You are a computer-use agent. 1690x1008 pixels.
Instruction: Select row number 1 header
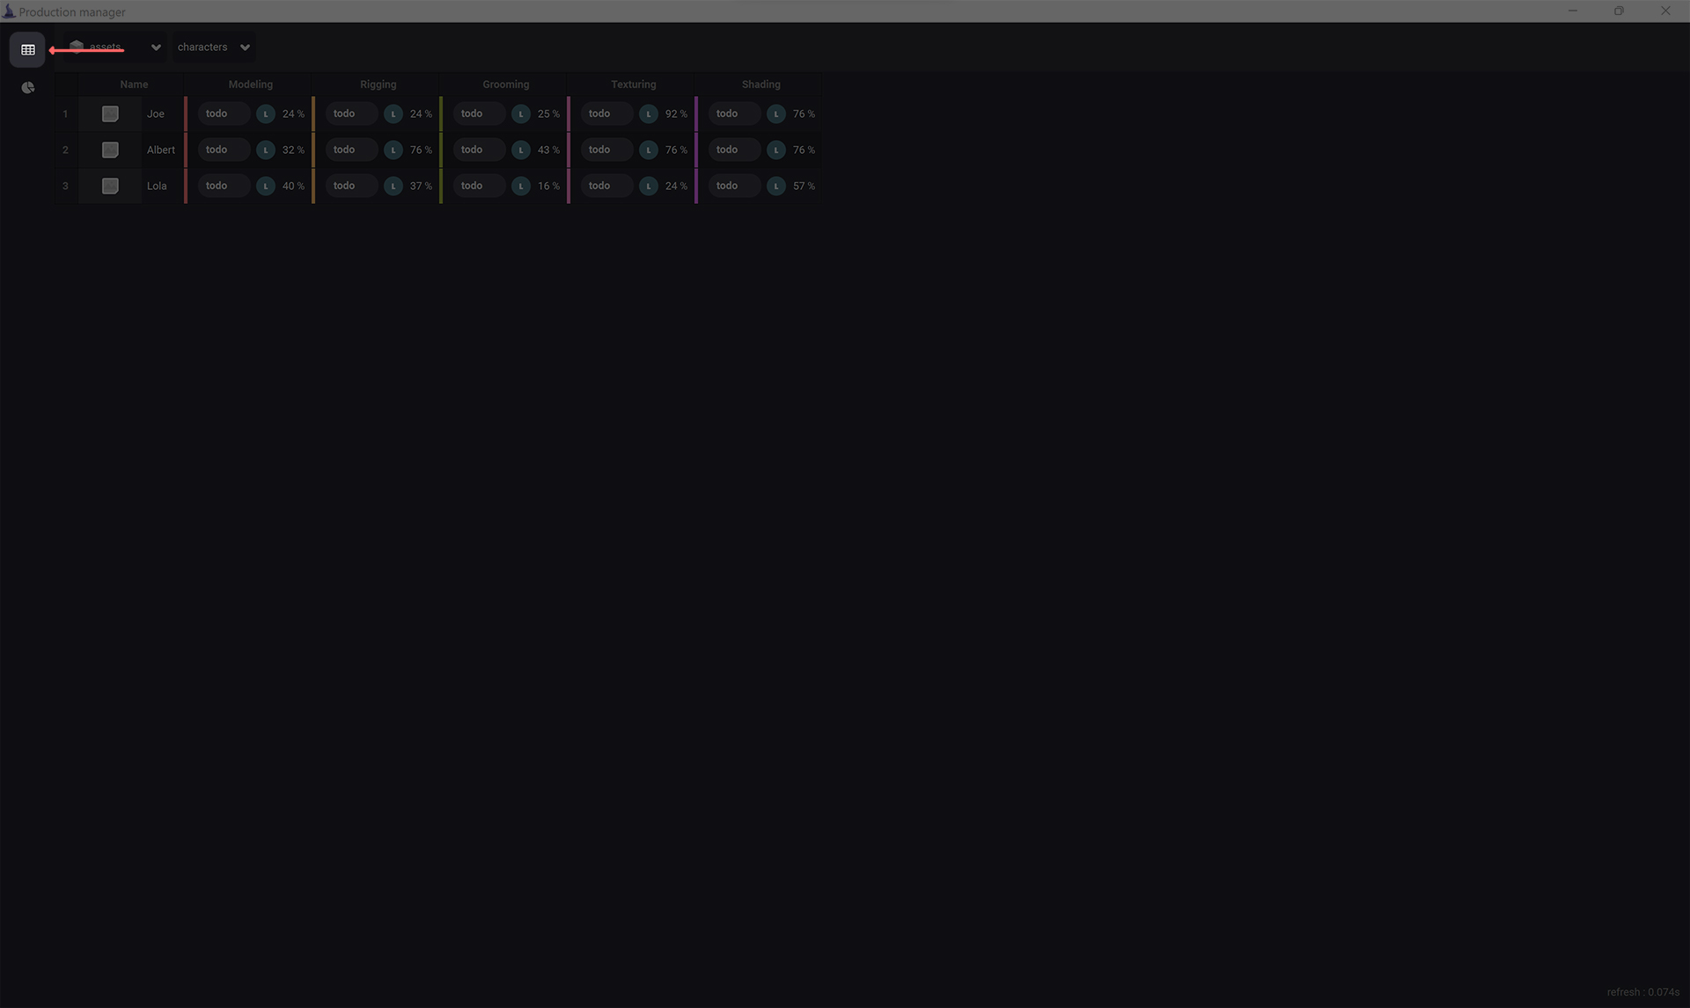(x=65, y=113)
